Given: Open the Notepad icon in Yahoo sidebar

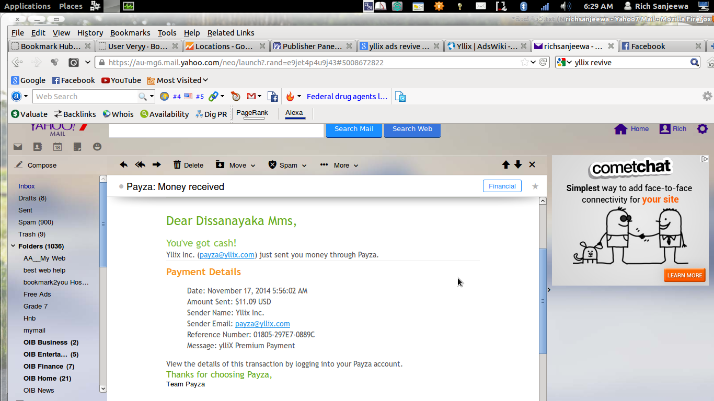Looking at the screenshot, I should pos(77,147).
